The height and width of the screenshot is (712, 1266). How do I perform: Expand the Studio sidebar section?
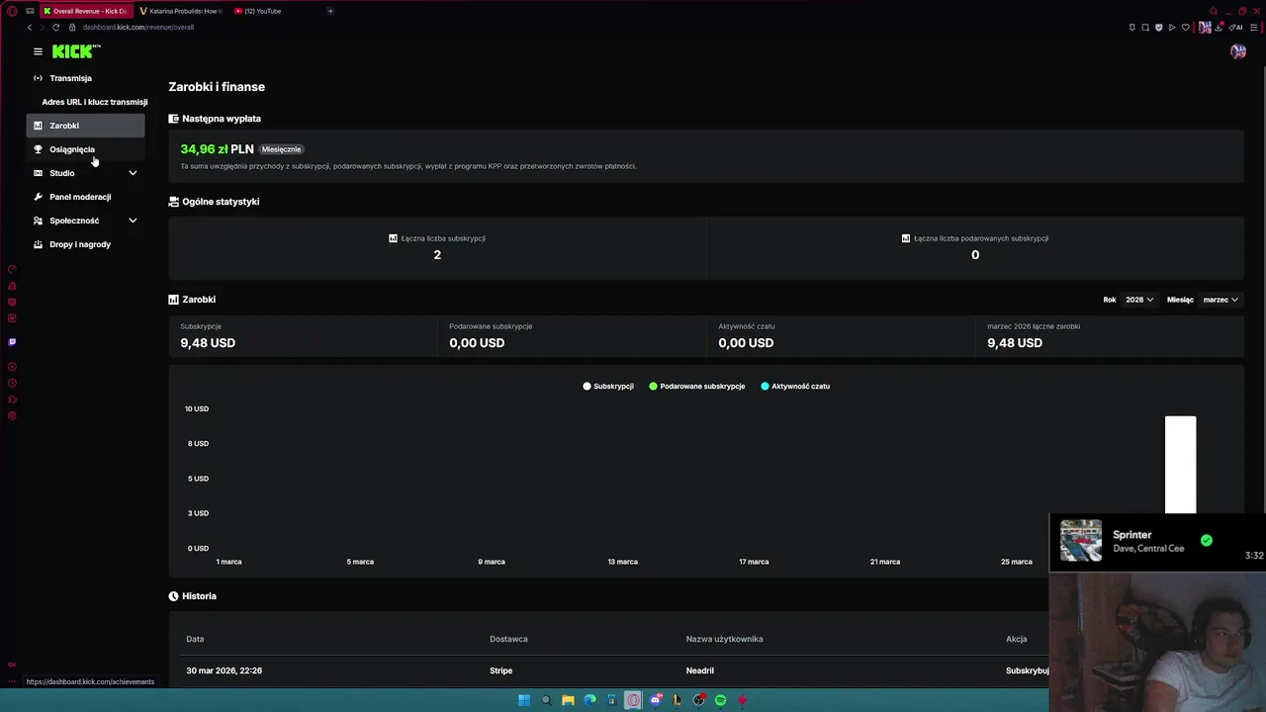pos(133,173)
